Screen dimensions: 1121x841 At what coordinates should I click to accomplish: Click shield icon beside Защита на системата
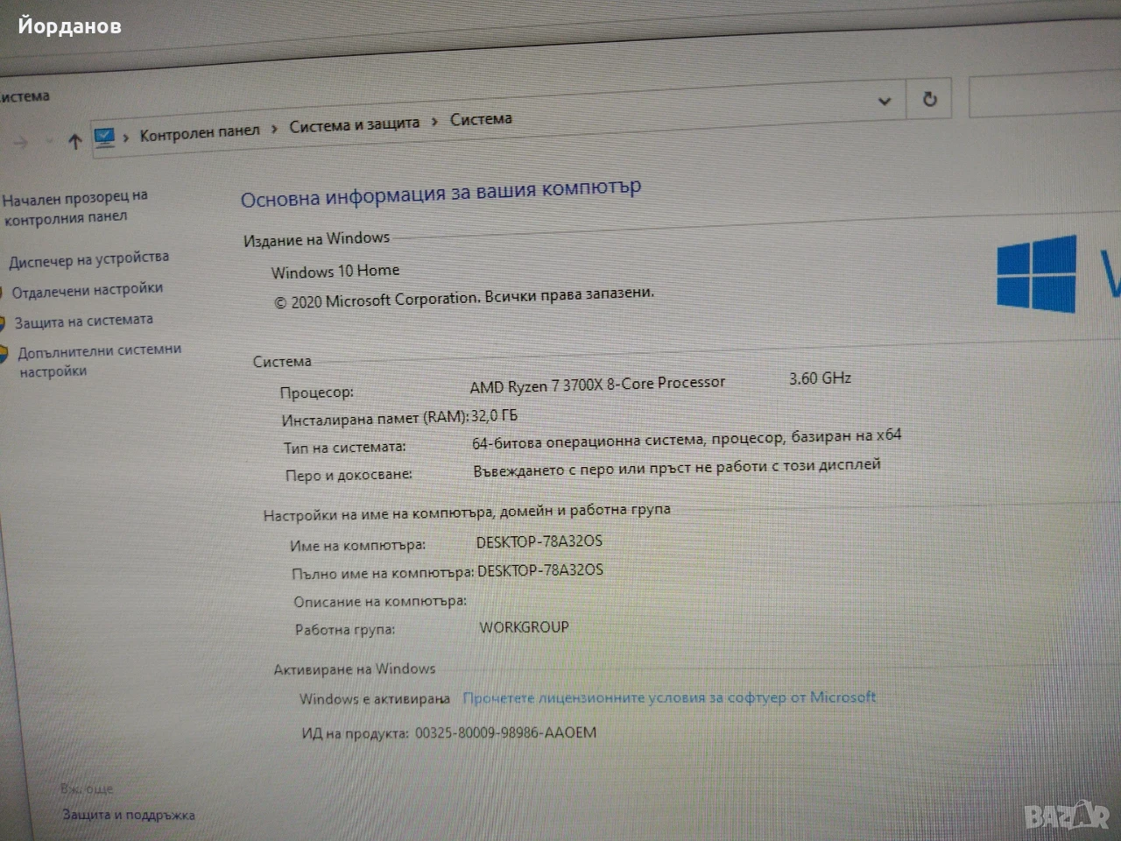click(4, 325)
